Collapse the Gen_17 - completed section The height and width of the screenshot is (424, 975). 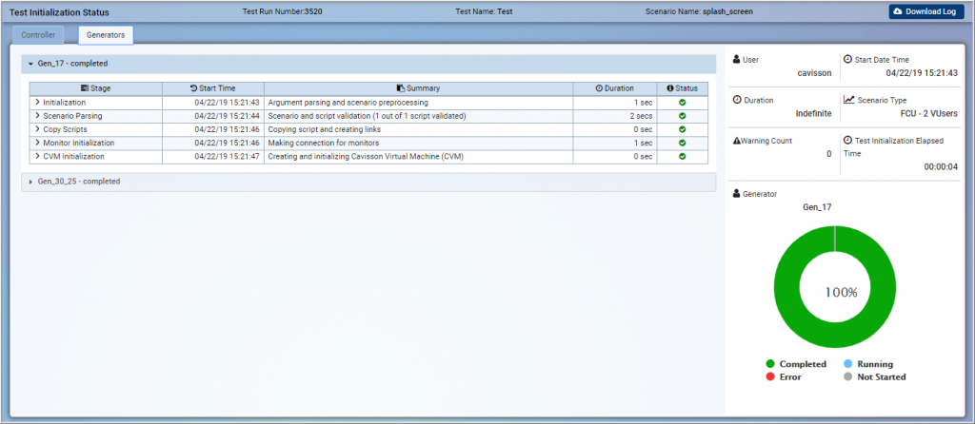pos(368,64)
